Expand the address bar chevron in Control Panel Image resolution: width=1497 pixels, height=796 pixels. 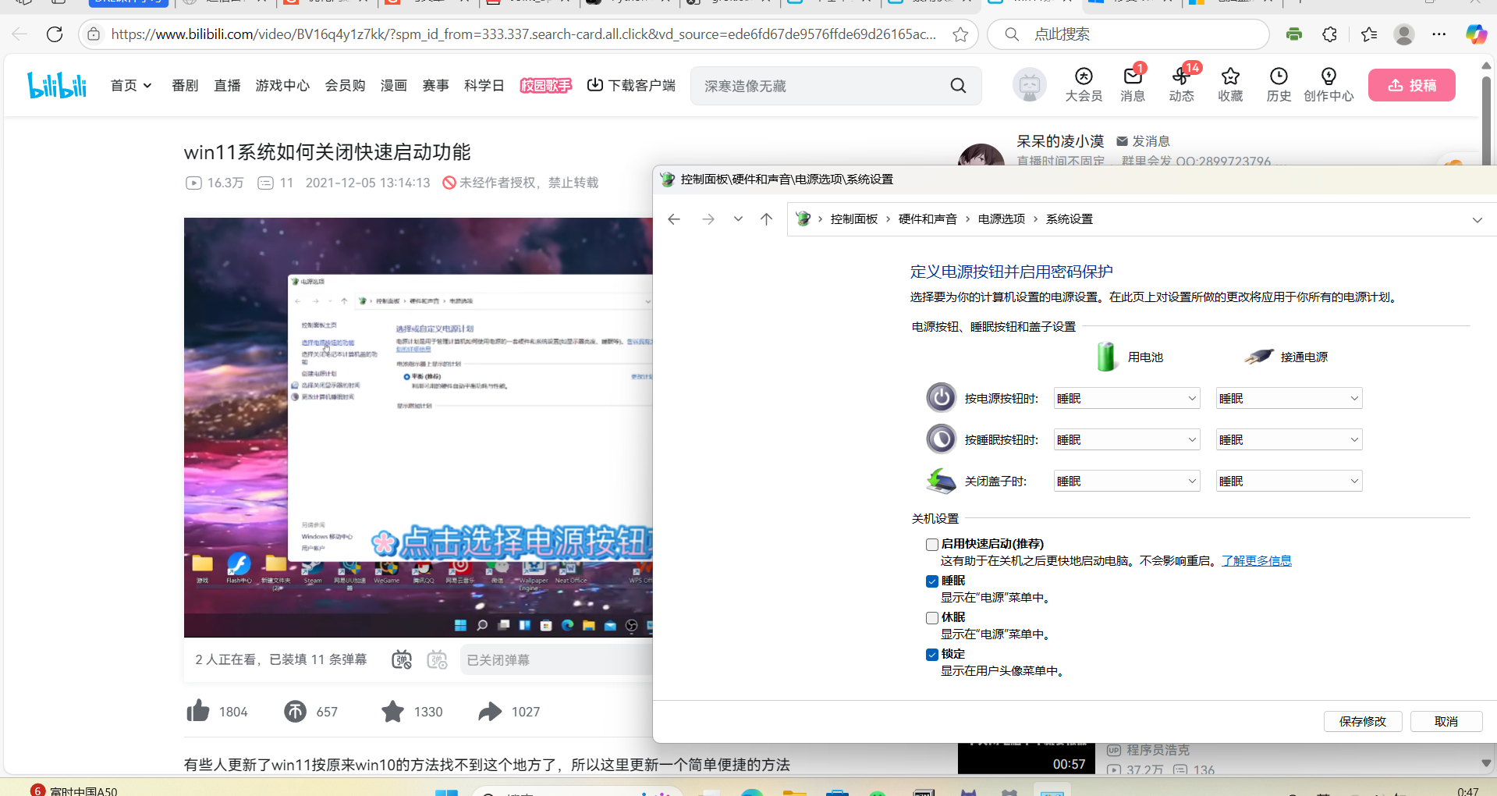(1477, 219)
